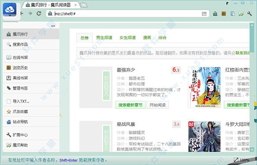
Task: Open the picture help icon in toolbar
Action: click(241, 14)
